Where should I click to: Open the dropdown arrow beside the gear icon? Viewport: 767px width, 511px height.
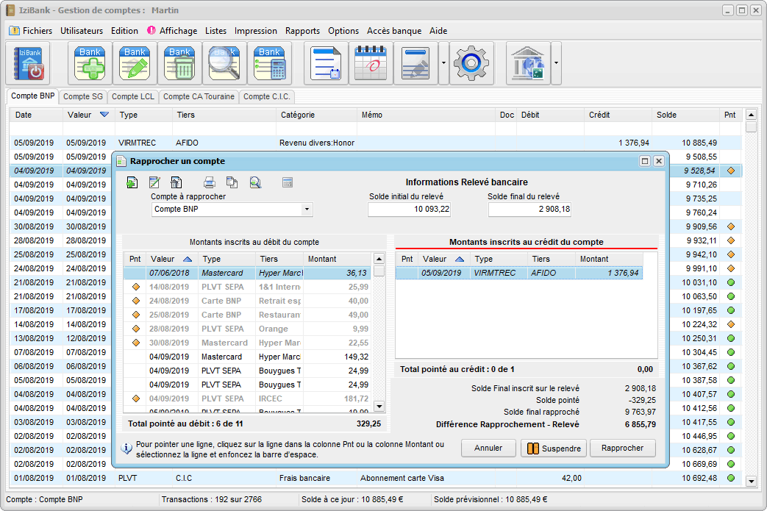(443, 63)
